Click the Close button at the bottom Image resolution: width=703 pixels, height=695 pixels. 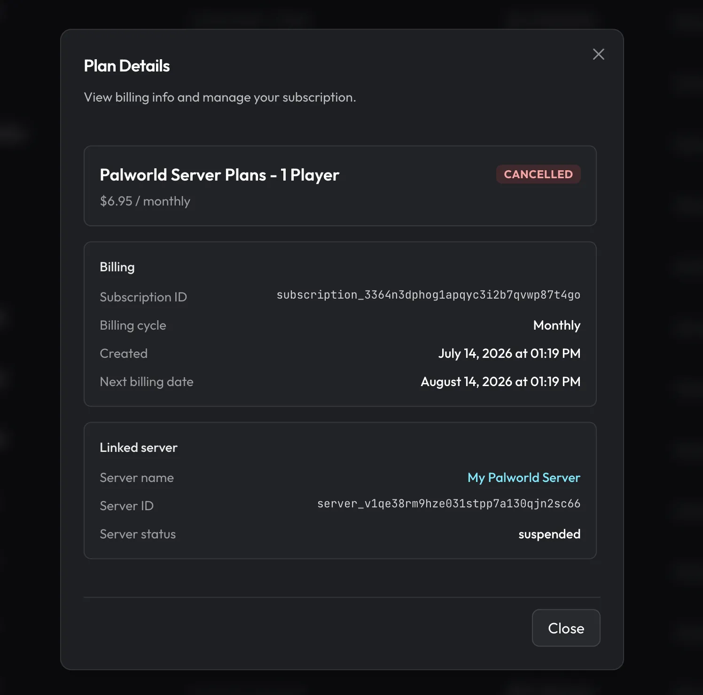click(566, 628)
